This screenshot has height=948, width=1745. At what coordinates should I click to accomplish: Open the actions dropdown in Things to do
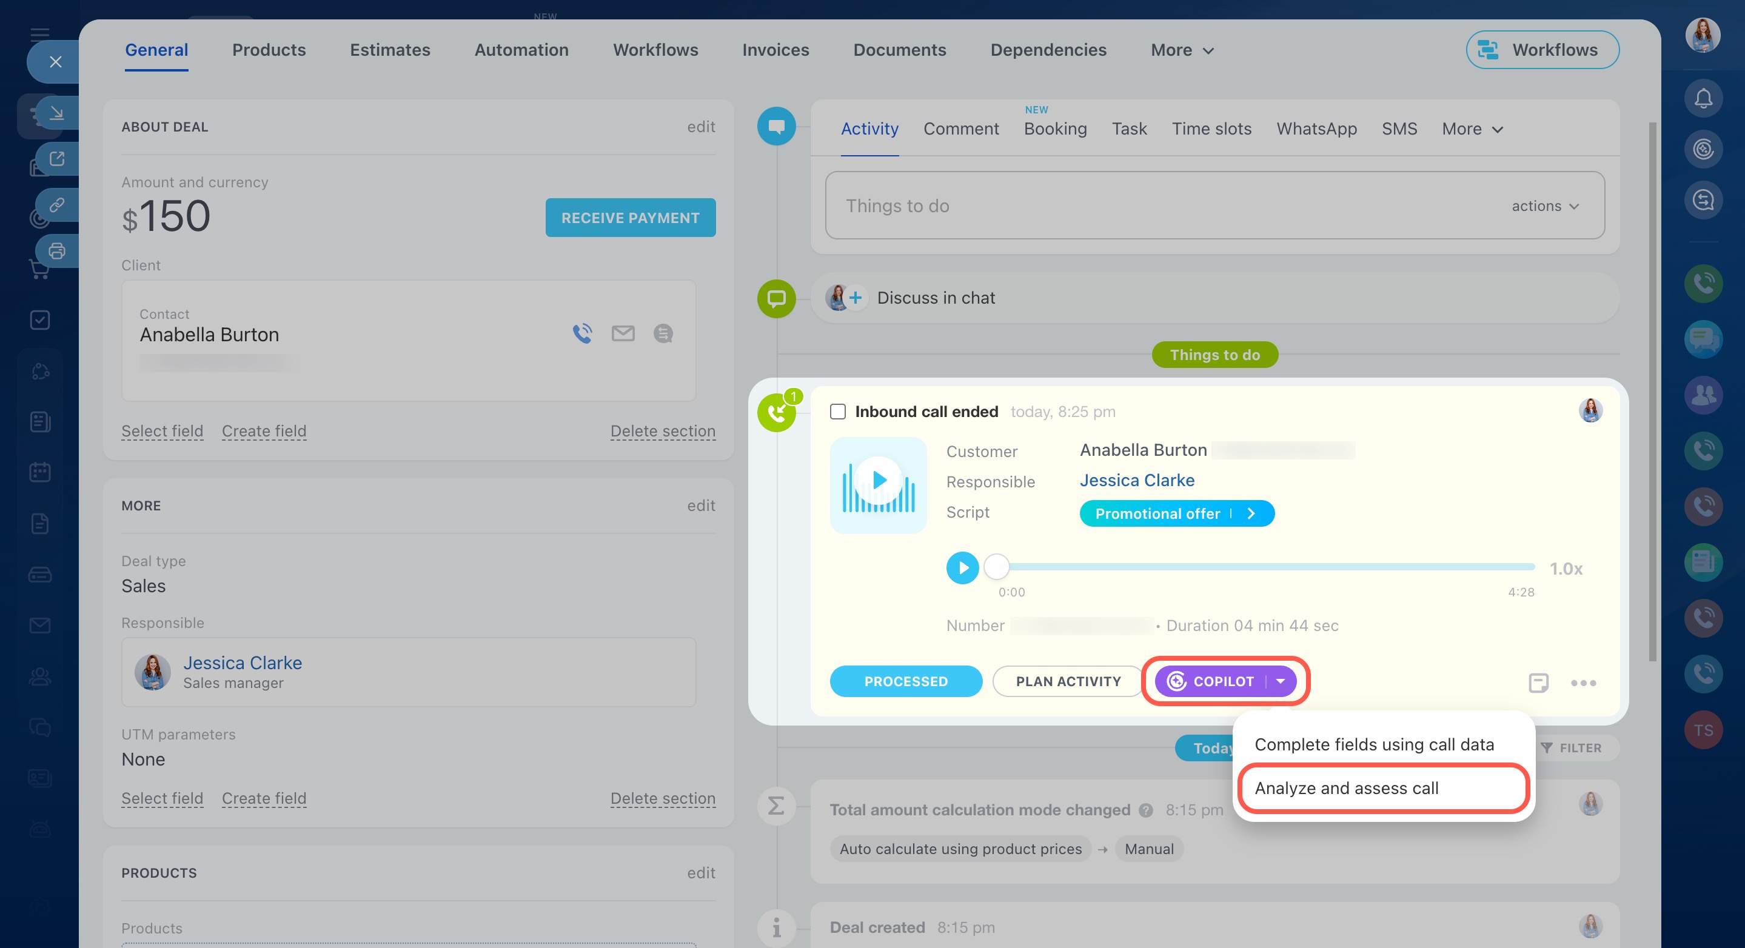click(1544, 206)
